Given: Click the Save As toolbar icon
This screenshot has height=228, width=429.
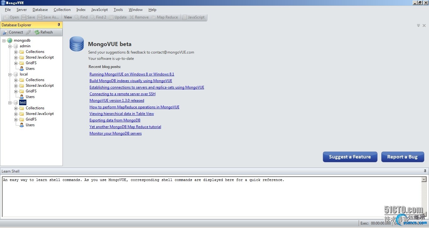Looking at the screenshot, I should coord(40,17).
